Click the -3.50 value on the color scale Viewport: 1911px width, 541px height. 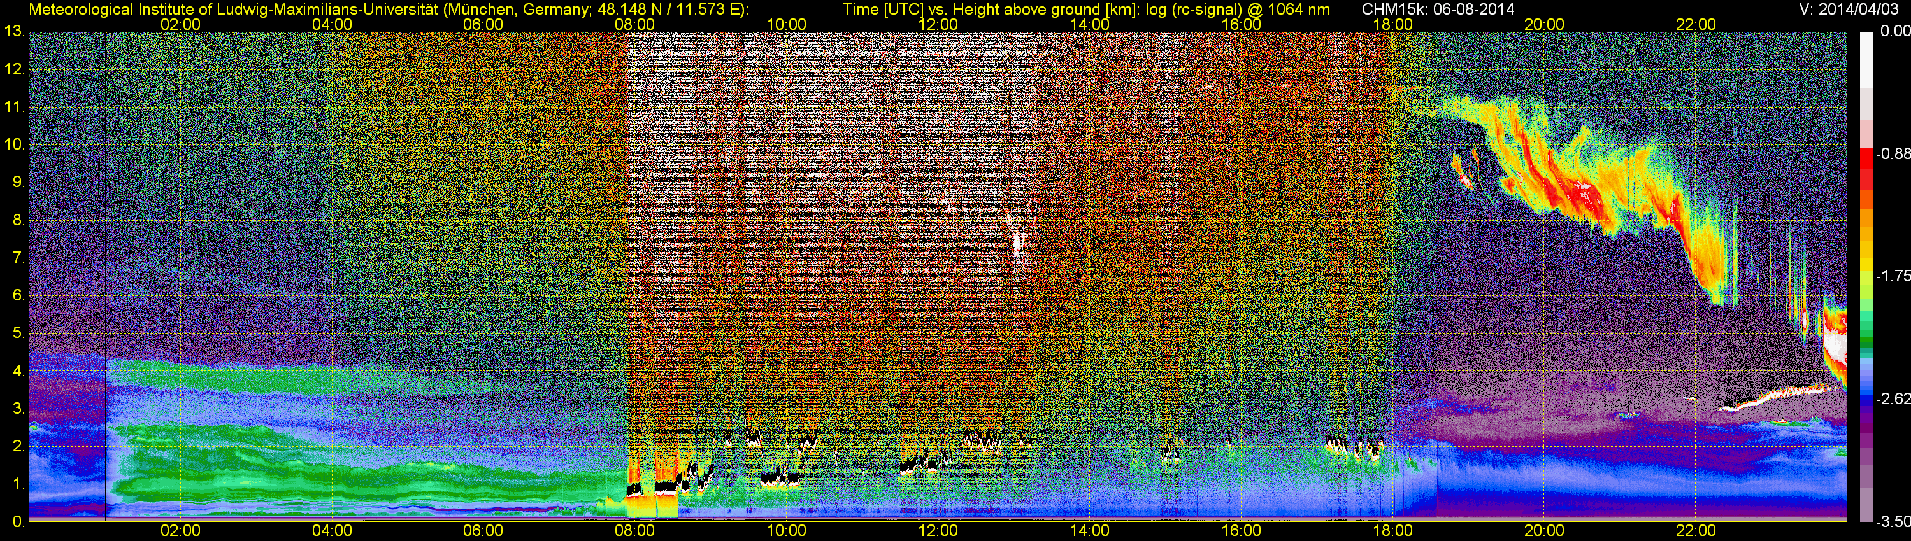pyautogui.click(x=1893, y=522)
